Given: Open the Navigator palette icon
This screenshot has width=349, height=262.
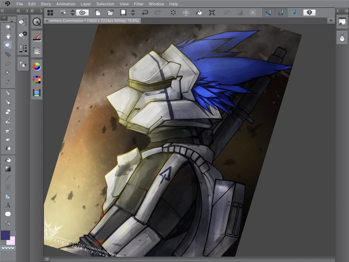Looking at the screenshot, I should point(342,22).
